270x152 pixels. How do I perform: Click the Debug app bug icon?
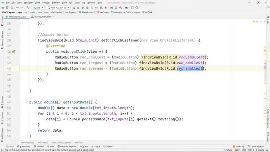coord(87,8)
